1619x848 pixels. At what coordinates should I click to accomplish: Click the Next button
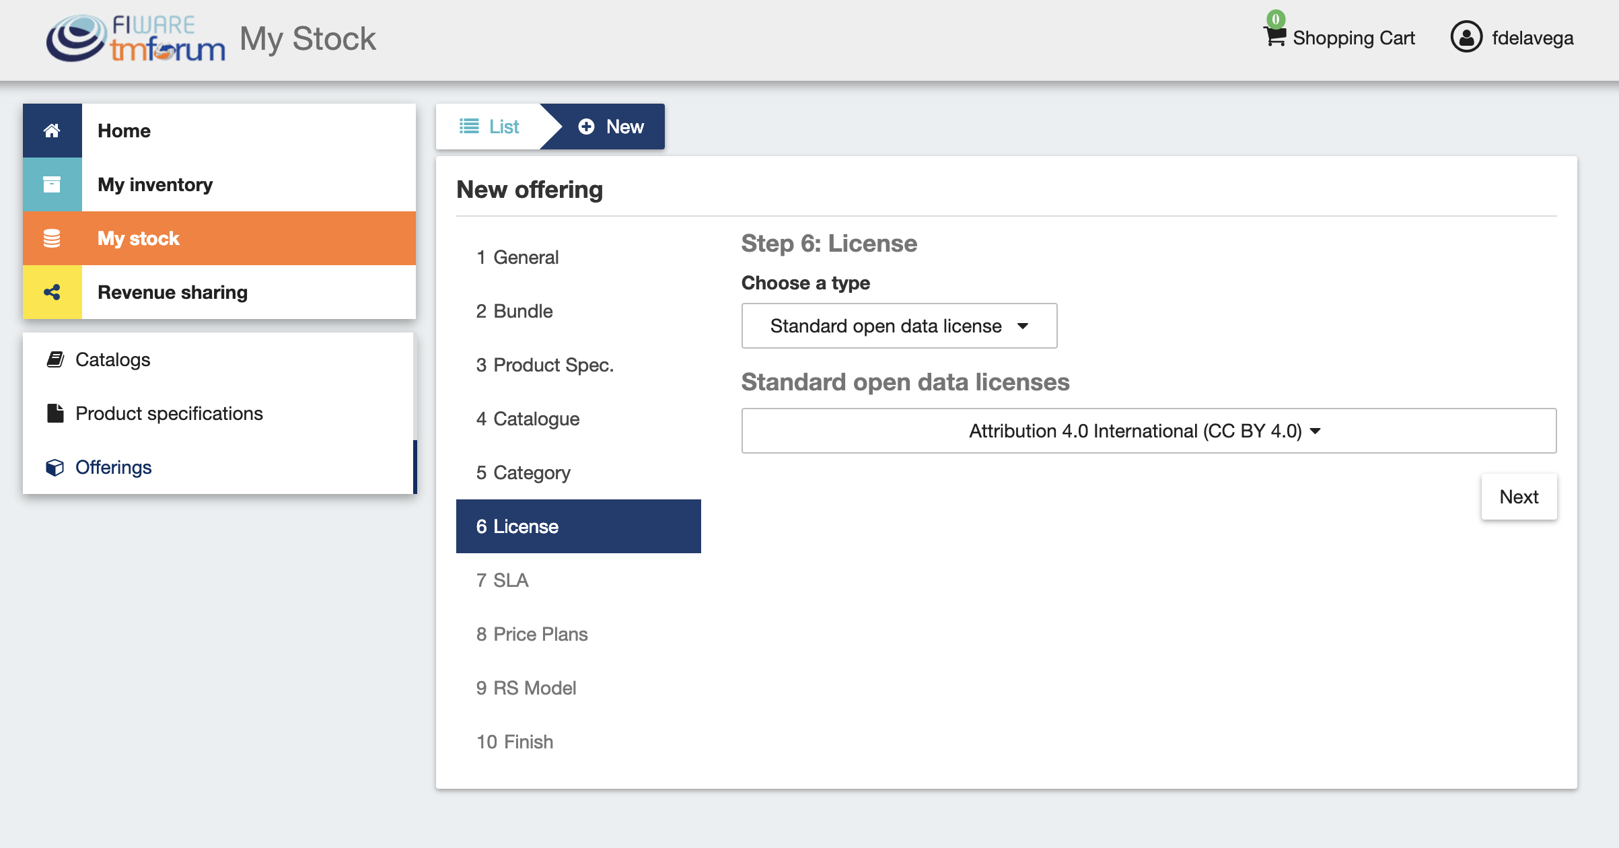point(1519,497)
